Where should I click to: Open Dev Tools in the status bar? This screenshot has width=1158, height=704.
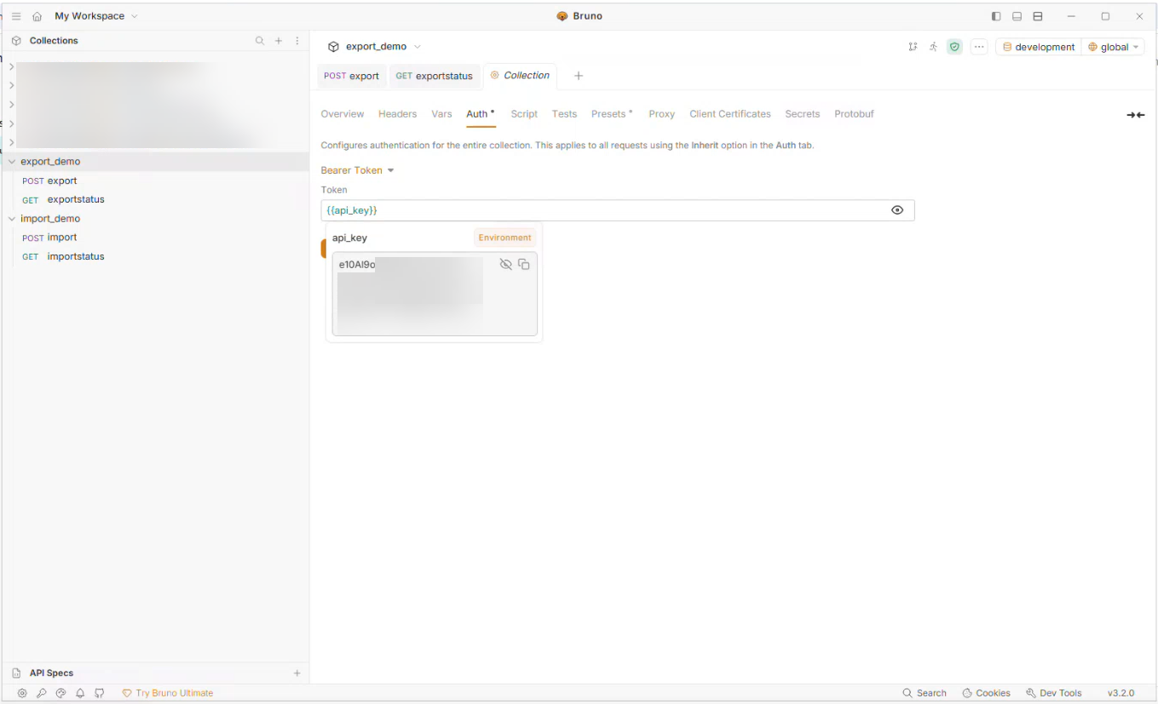[1054, 694]
